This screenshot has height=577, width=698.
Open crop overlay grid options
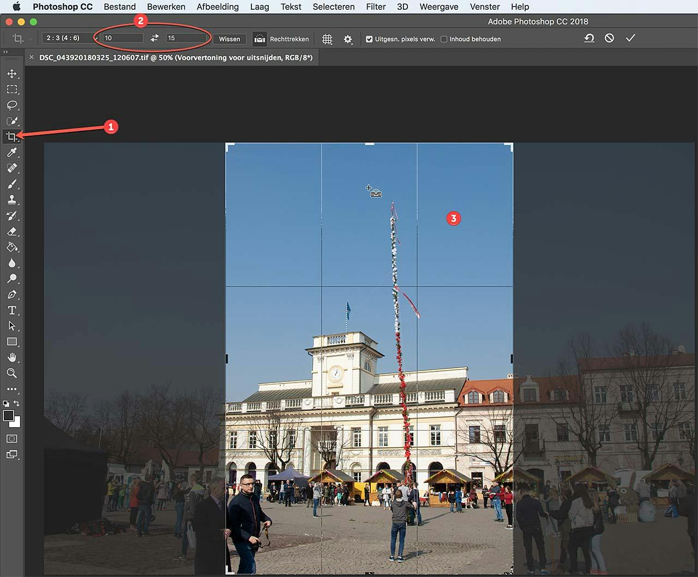[327, 39]
